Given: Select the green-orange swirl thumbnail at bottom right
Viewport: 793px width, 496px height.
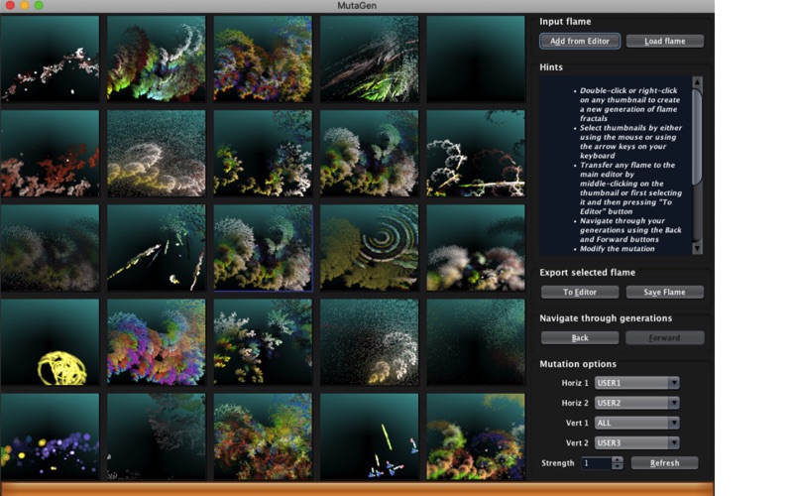Looking at the screenshot, I should [476, 436].
